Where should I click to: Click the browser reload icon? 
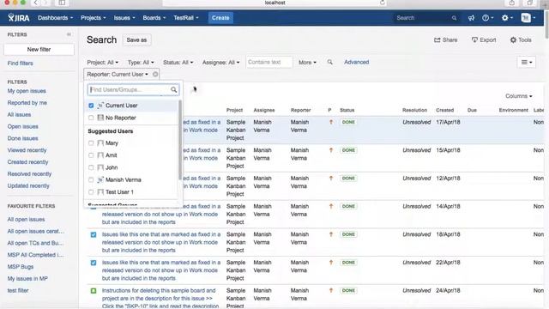click(x=383, y=3)
